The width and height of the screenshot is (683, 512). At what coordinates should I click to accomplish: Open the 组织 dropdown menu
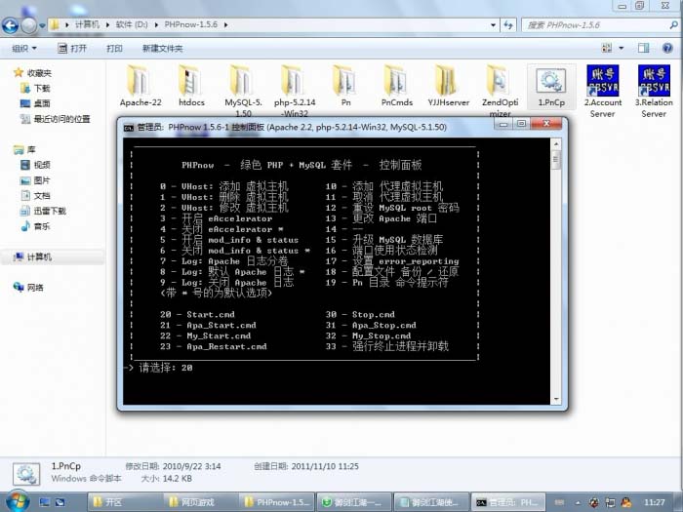click(24, 48)
